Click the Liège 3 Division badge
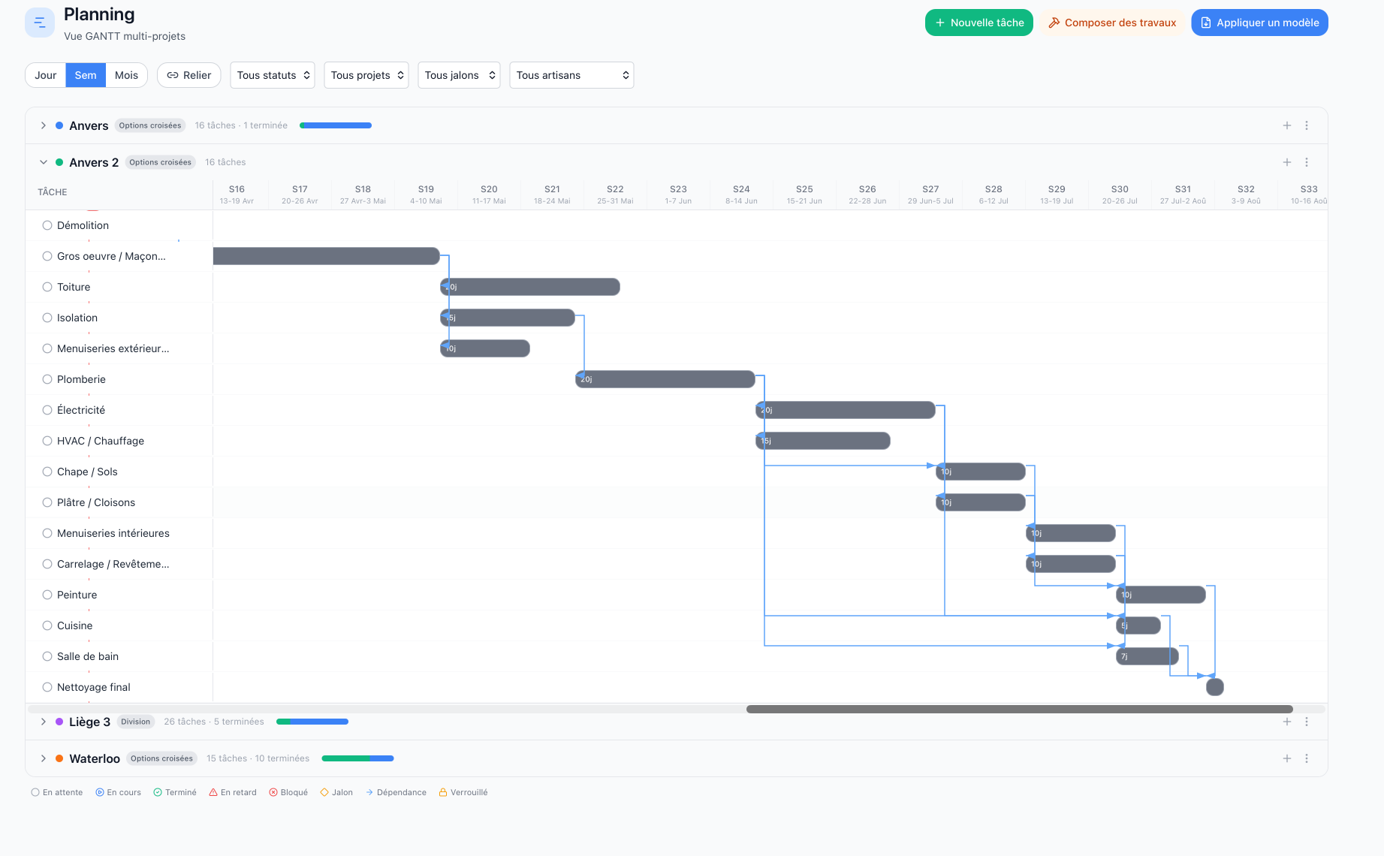This screenshot has height=856, width=1384. 136,722
